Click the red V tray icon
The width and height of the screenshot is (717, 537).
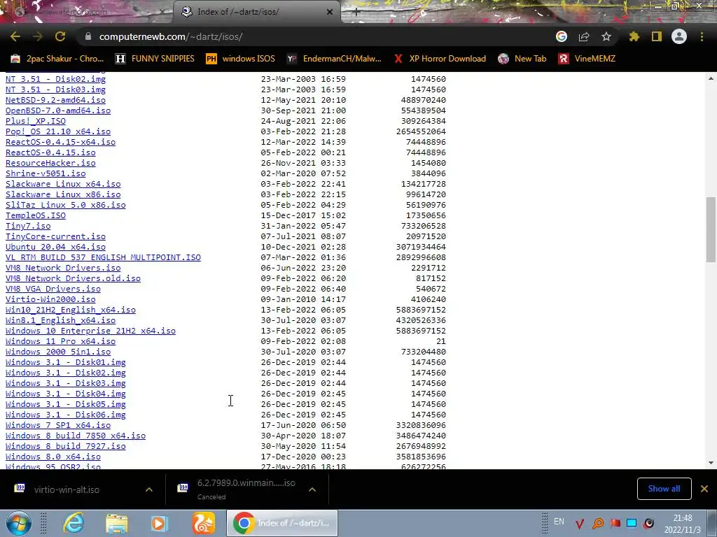point(580,523)
